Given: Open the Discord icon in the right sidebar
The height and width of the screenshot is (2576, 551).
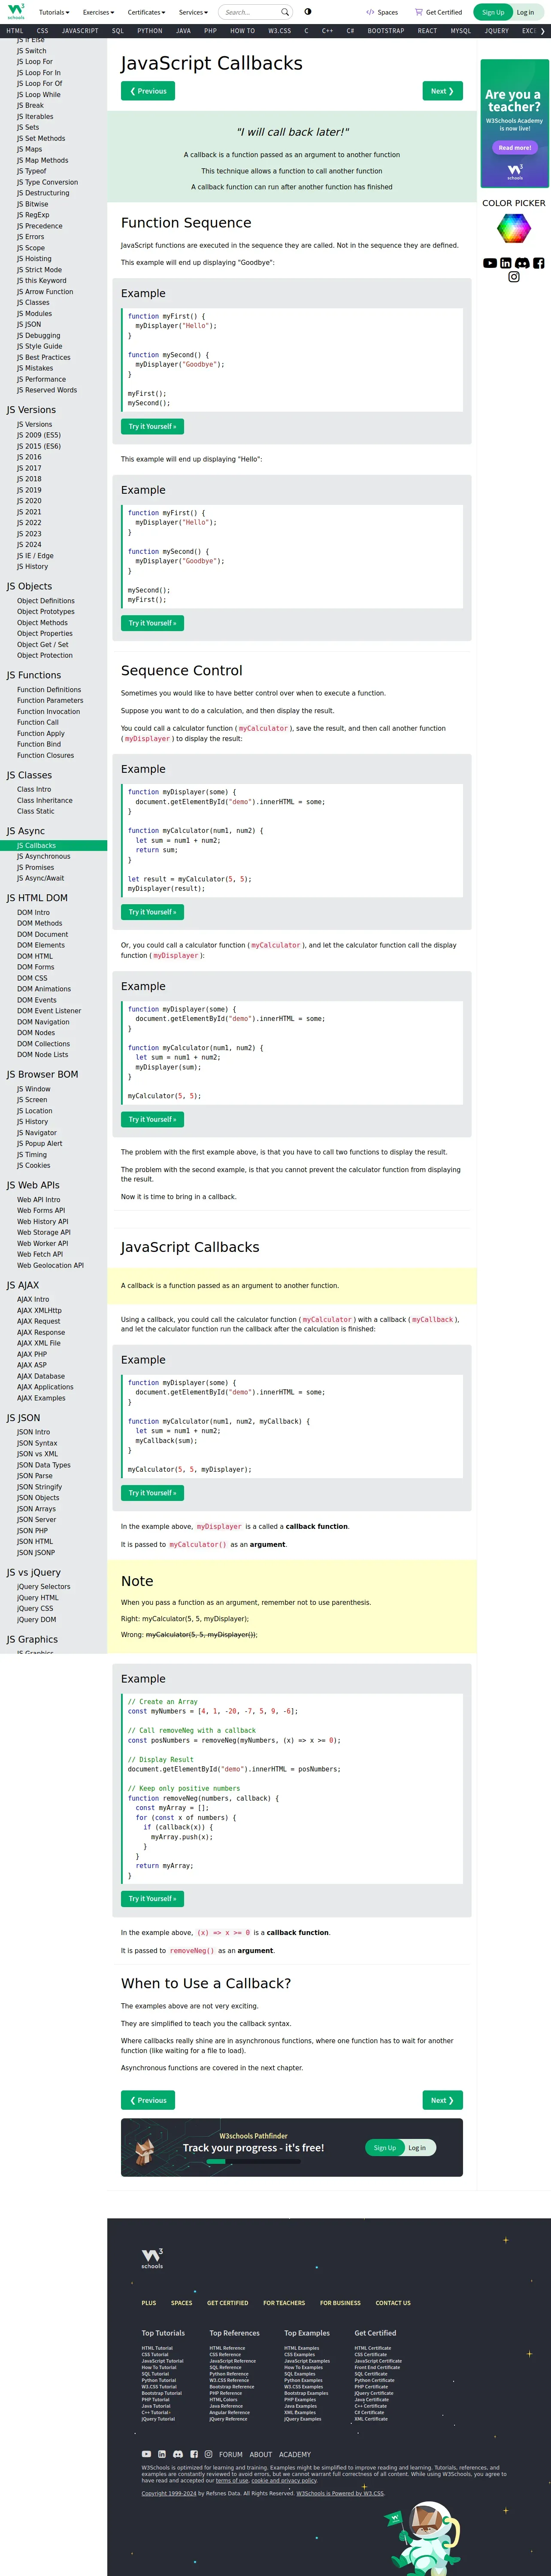Looking at the screenshot, I should (x=522, y=263).
